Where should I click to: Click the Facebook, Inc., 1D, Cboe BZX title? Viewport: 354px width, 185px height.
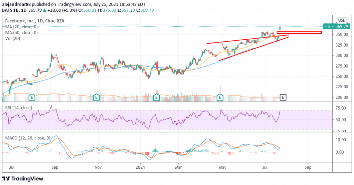click(35, 21)
